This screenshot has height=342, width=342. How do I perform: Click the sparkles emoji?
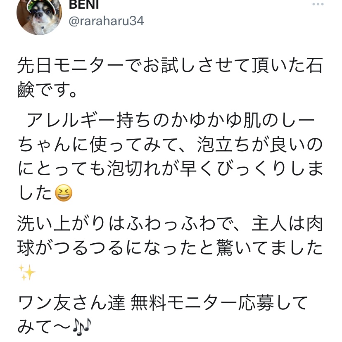point(27,272)
